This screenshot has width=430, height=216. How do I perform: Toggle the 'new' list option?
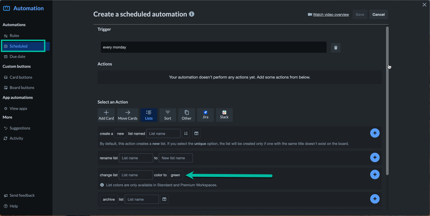[x=121, y=134]
